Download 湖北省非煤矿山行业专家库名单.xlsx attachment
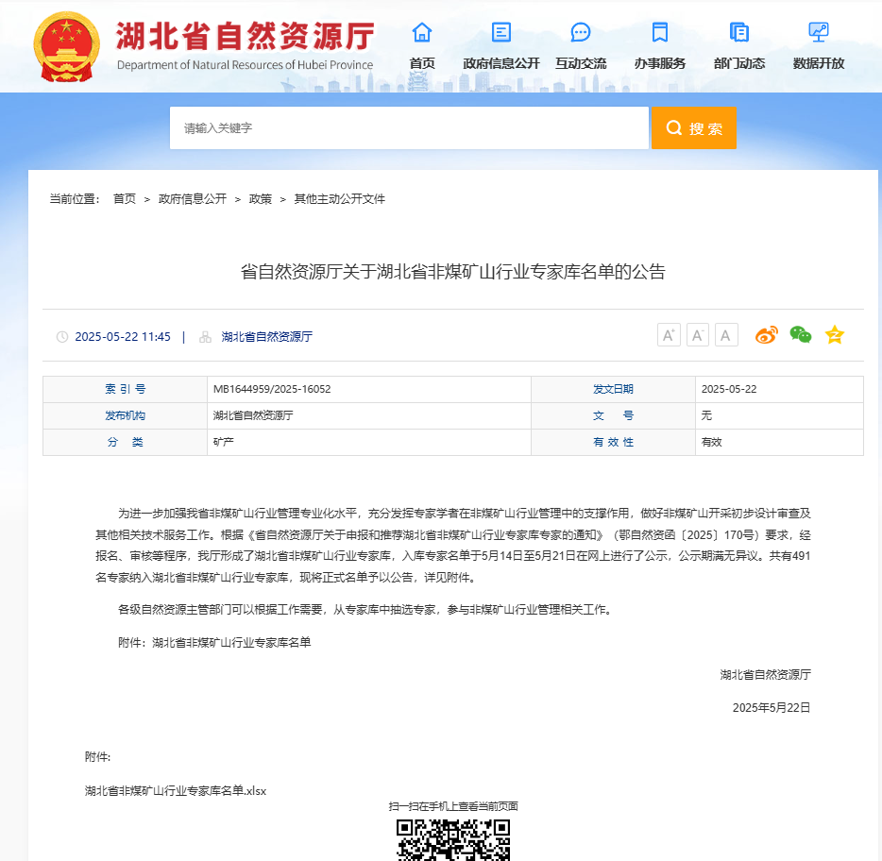882x861 pixels. (176, 791)
